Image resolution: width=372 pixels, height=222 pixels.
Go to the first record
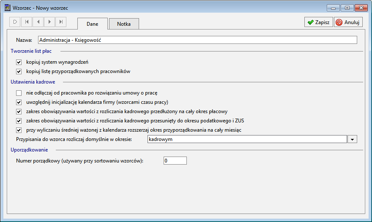(27, 22)
